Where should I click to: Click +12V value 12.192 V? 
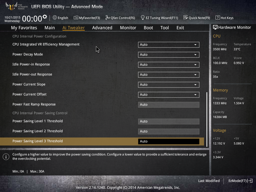point(219,143)
